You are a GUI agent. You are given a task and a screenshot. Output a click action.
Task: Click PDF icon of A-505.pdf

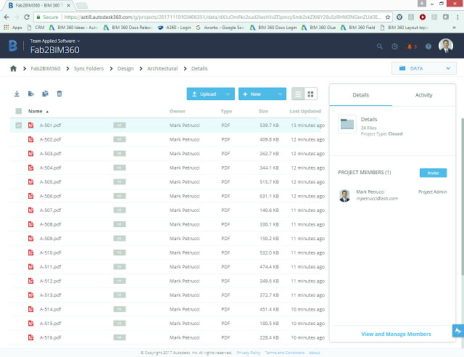click(30, 181)
